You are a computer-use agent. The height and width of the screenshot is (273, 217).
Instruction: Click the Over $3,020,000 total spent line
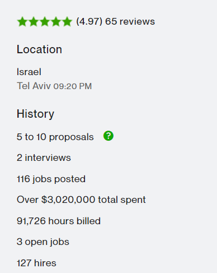pos(81,200)
